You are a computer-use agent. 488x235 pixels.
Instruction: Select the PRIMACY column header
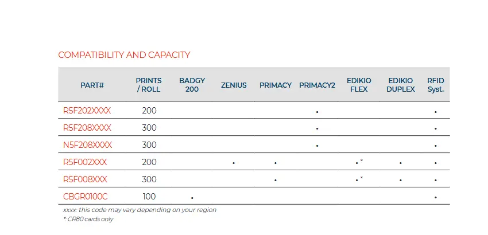(276, 85)
